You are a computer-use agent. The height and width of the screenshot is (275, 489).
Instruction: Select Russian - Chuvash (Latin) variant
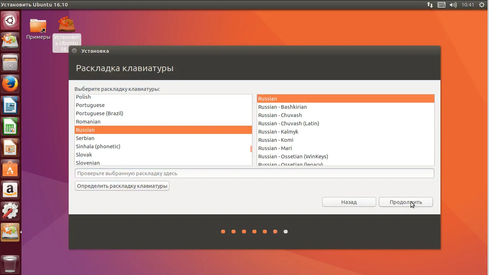(x=346, y=123)
